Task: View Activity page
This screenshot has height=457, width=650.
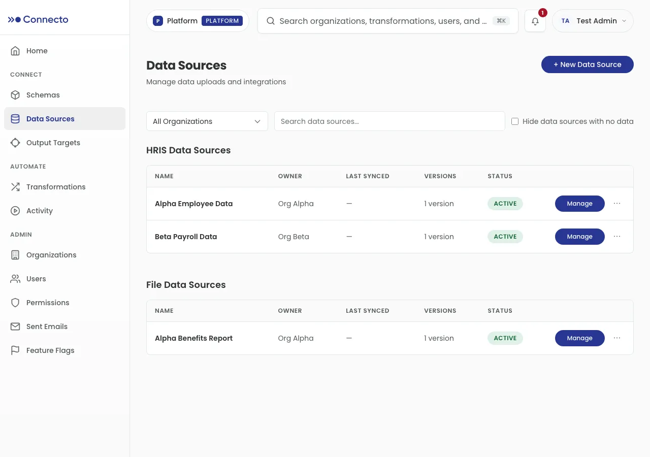Action: (x=64, y=211)
